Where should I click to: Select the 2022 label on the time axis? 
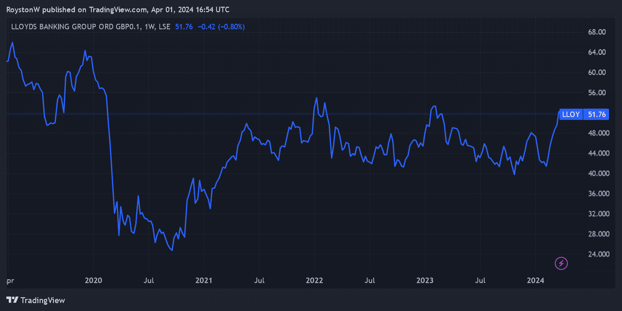tap(314, 281)
